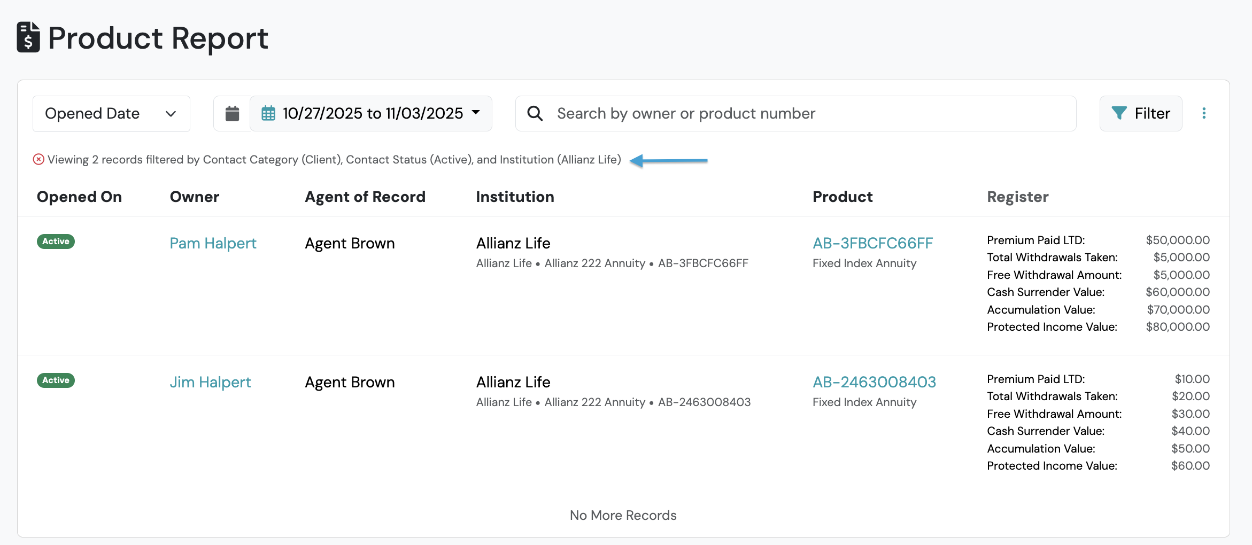Click Allianz Life institution name in Pam Halpert's row

[x=513, y=243]
